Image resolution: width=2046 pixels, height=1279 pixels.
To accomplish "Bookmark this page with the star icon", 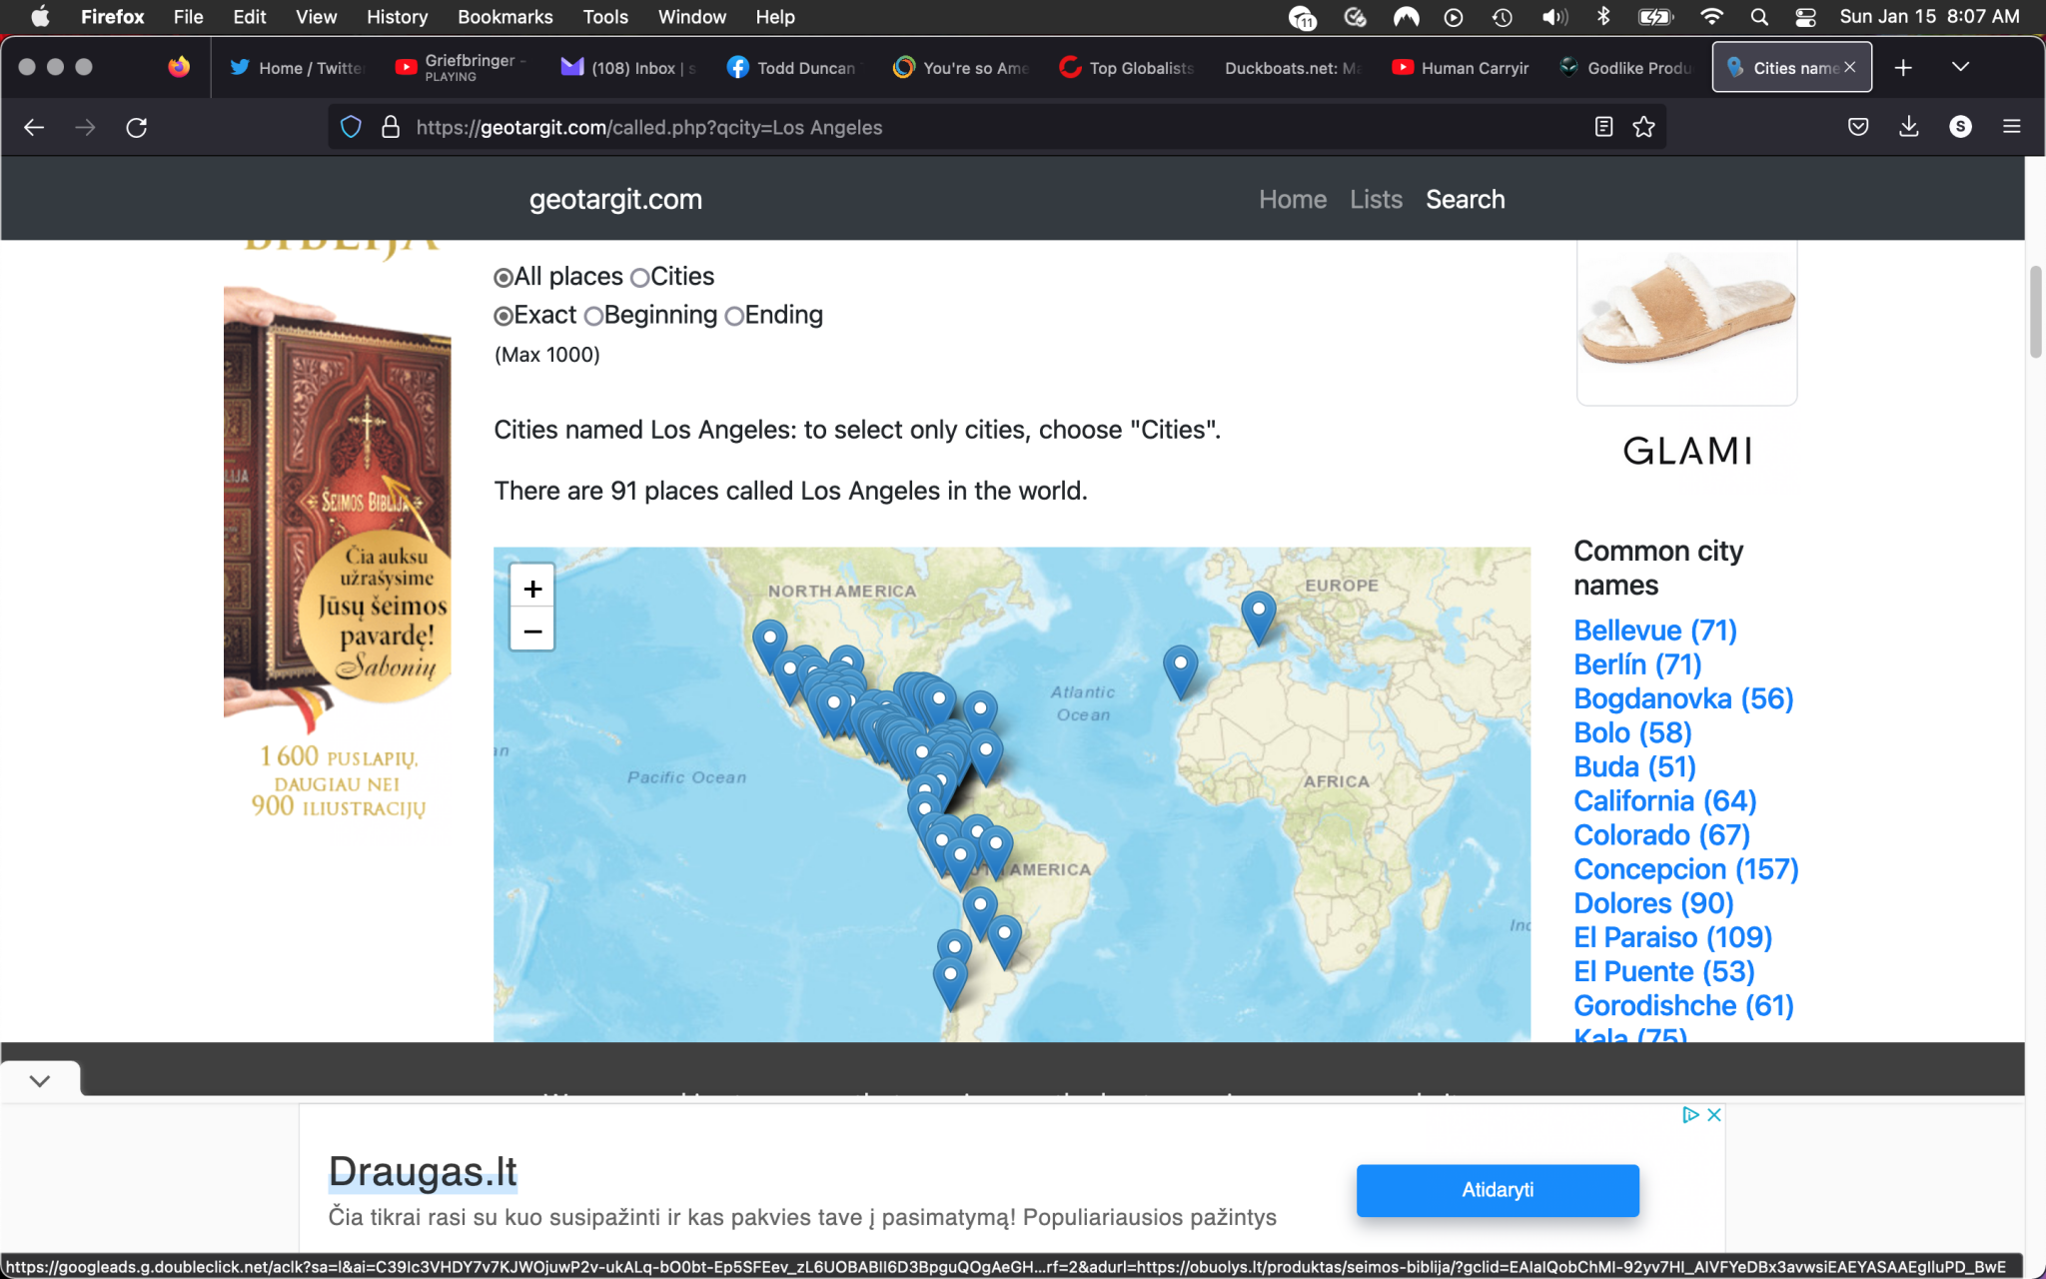I will click(1643, 127).
